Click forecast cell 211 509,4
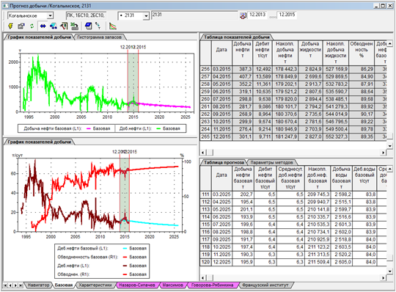396x292 pixels. [x=318, y=262]
